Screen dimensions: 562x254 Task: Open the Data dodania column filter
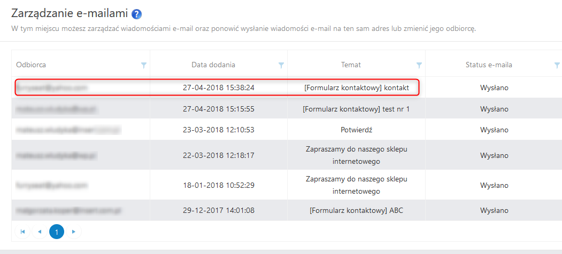tap(281, 65)
